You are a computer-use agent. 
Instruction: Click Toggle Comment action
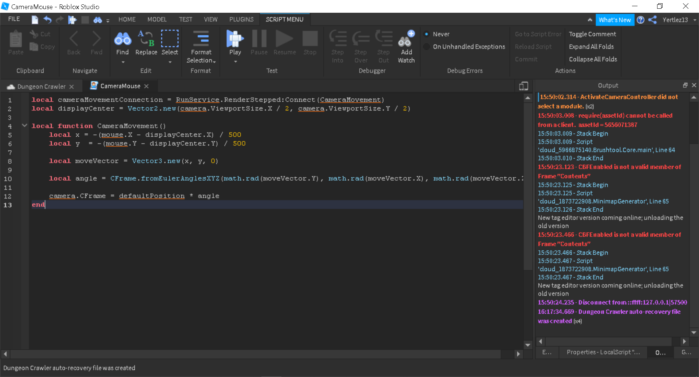(x=592, y=34)
